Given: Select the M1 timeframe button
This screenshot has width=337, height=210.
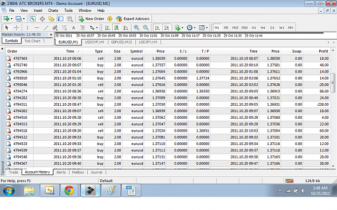Looking at the screenshot, I should point(217,27).
